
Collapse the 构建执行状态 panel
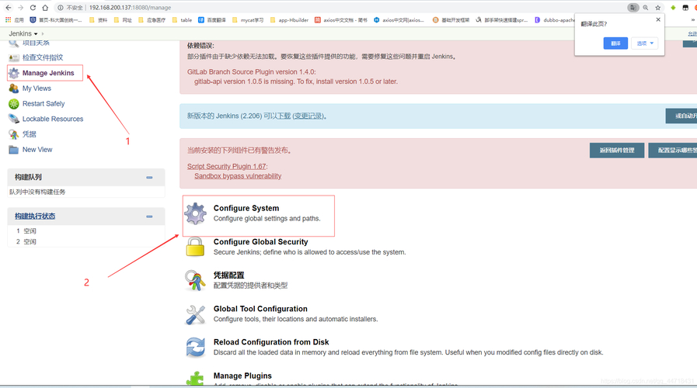149,217
